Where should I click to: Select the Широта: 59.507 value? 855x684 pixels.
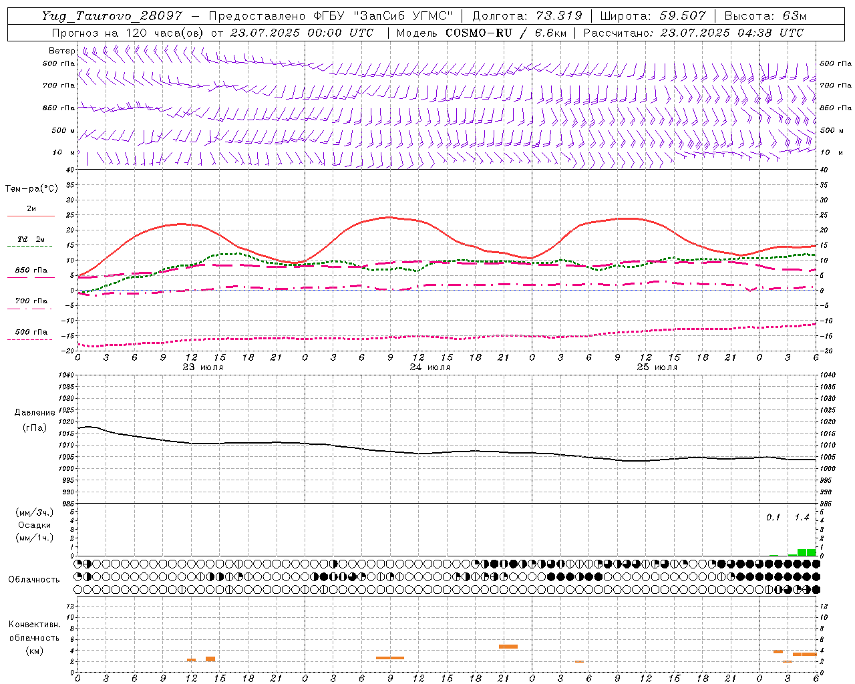653,16
